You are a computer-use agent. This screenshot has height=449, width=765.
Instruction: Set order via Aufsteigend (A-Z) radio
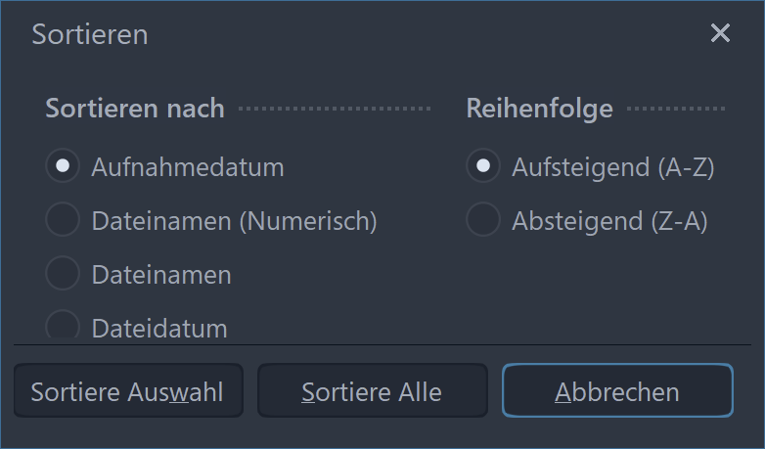point(482,166)
